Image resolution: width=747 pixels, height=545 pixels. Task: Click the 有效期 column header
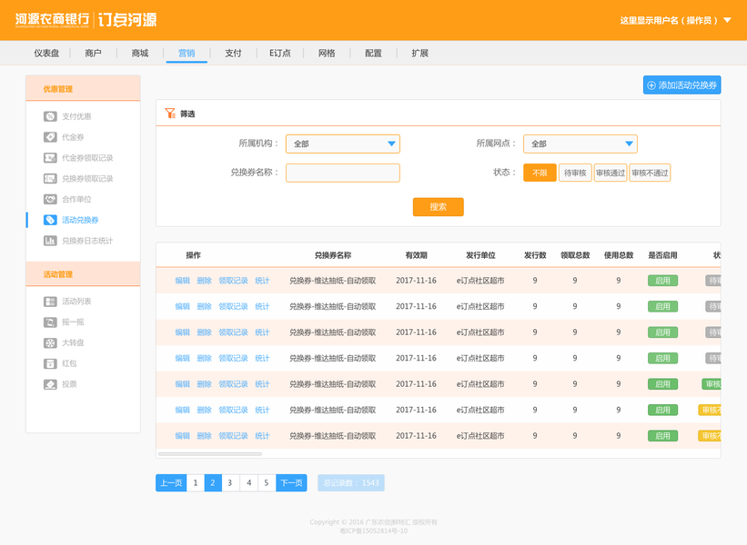coord(416,255)
